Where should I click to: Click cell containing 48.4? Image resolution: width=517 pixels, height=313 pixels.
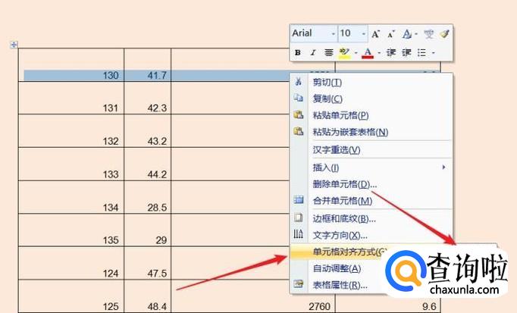pos(147,296)
